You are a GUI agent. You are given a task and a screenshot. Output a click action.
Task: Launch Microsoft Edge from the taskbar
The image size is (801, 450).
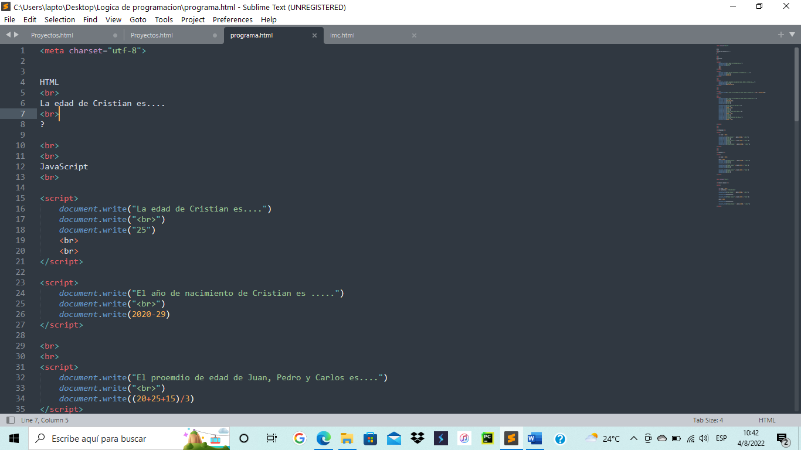323,438
